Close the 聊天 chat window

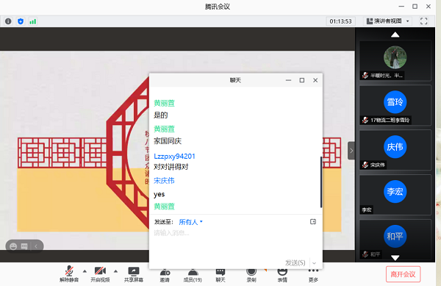tap(315, 80)
